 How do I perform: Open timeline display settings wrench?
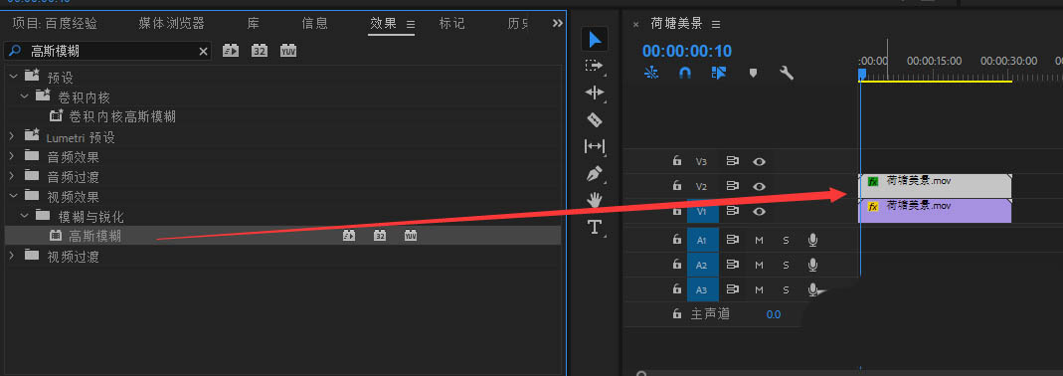[787, 73]
